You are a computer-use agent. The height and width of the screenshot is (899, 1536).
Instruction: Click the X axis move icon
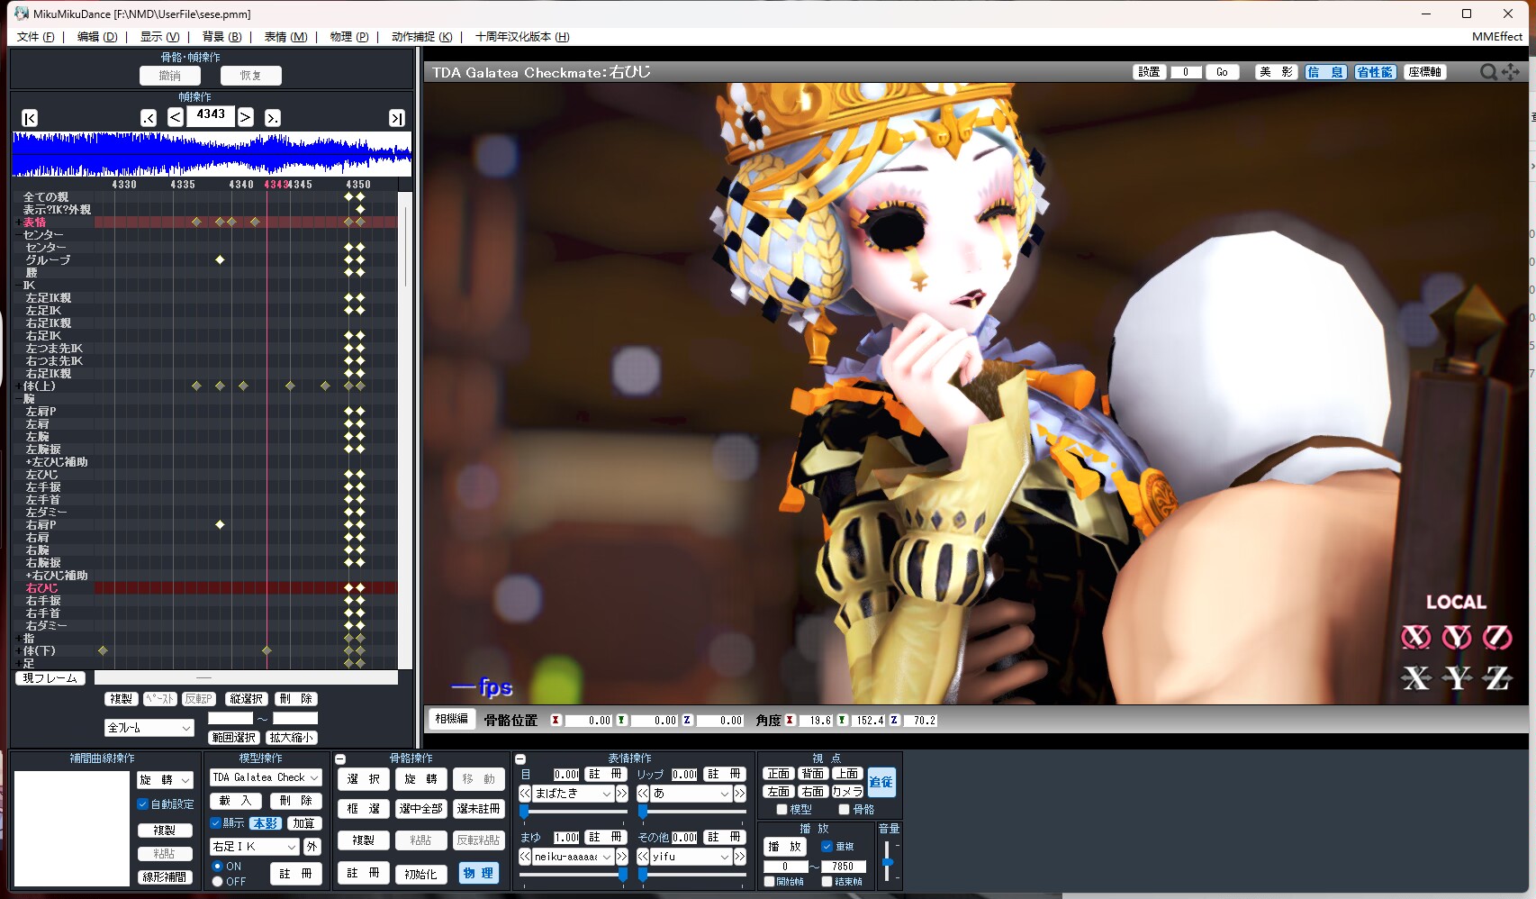coord(1416,678)
